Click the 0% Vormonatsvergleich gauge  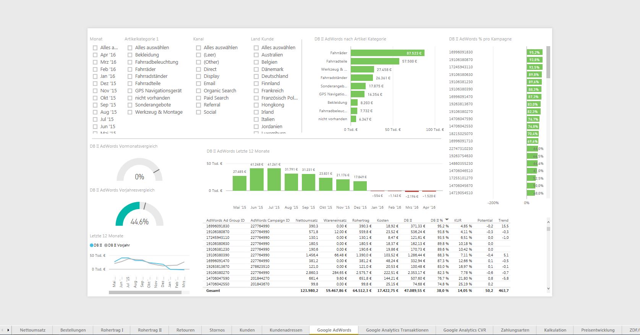point(139,170)
